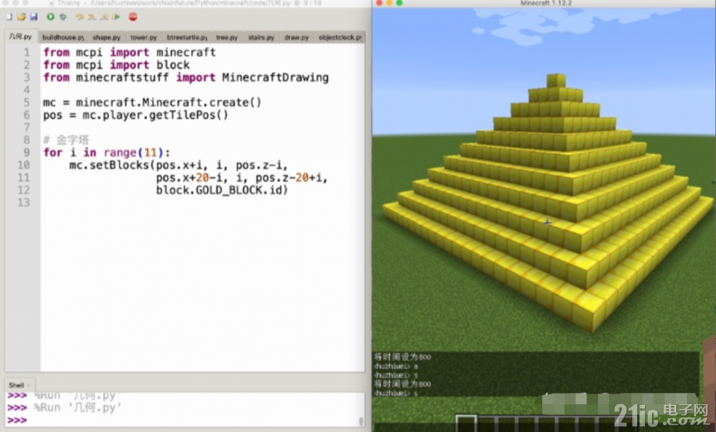Viewport: 716px width, 432px height.
Task: Click the last %Run '几何.py' shell entry
Action: click(78, 407)
